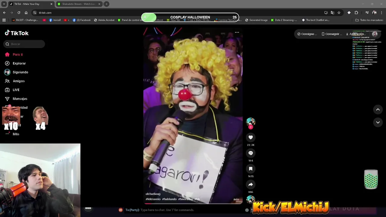The width and height of the screenshot is (386, 217).
Task: Save the video with the bookmark icon
Action: tap(251, 169)
